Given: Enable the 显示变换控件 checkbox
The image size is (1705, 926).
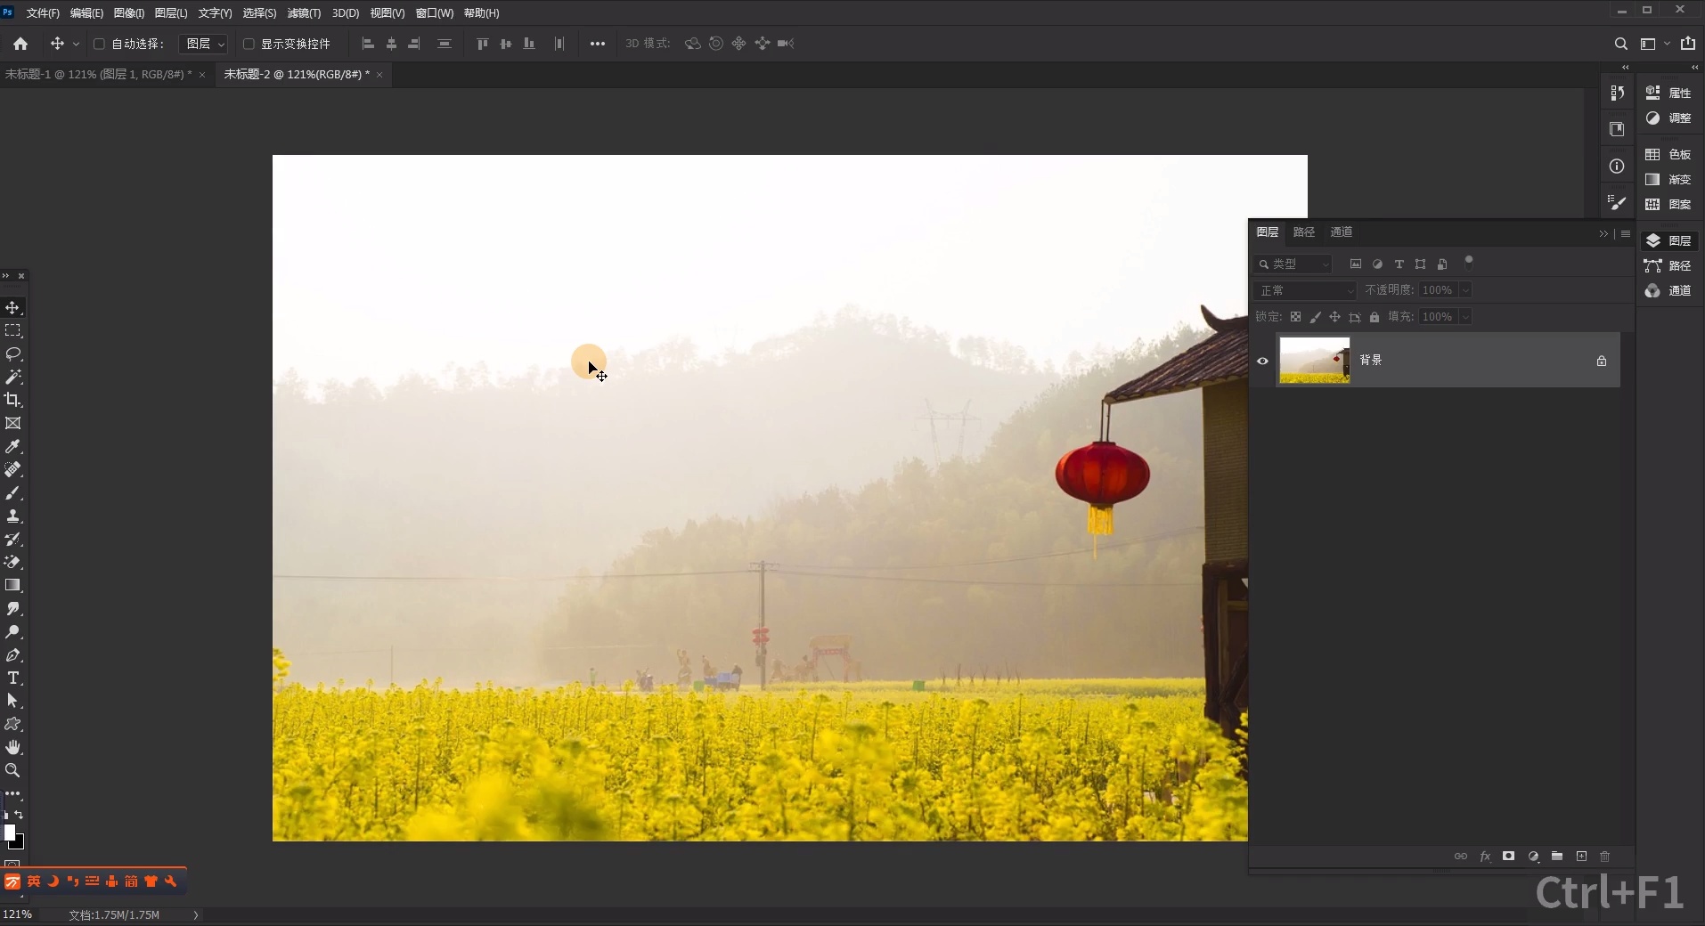Looking at the screenshot, I should pos(249,44).
